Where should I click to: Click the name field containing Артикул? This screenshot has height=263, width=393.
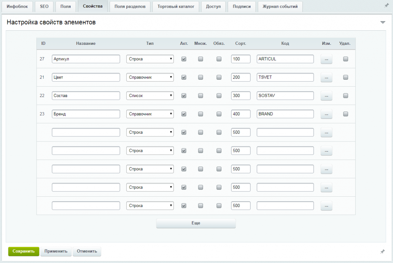tap(86, 59)
